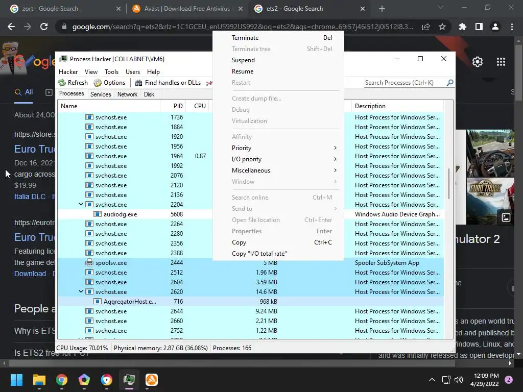Click Find handles or DLLs binoculars icon
523x392 pixels.
[x=139, y=83]
